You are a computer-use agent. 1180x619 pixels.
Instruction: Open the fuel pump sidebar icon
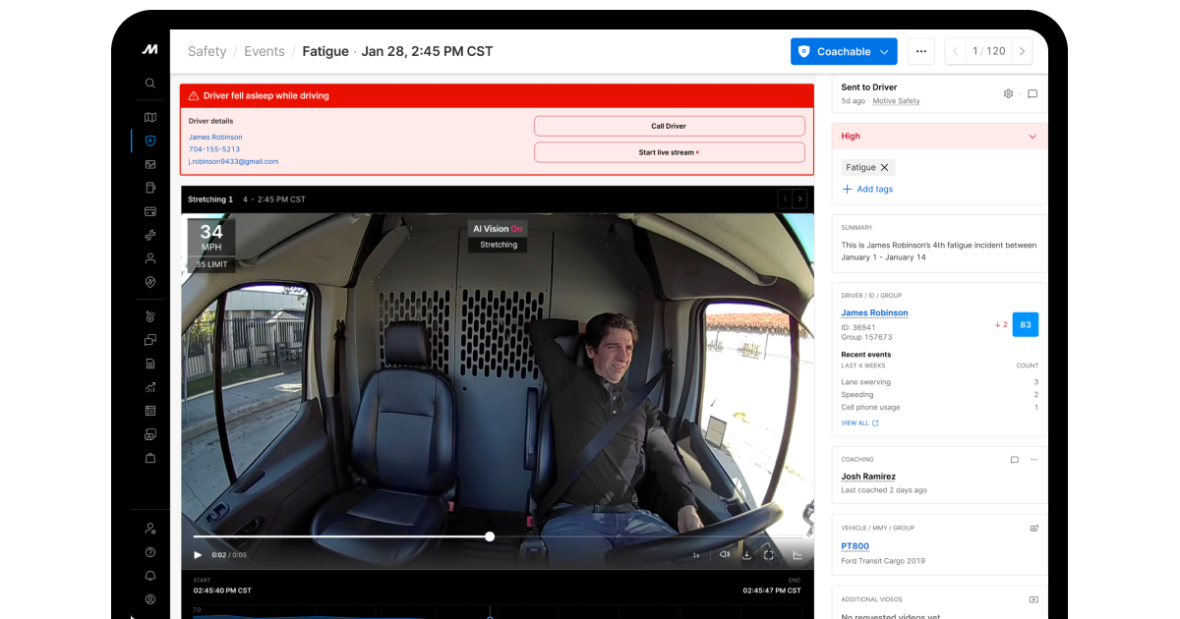click(150, 188)
